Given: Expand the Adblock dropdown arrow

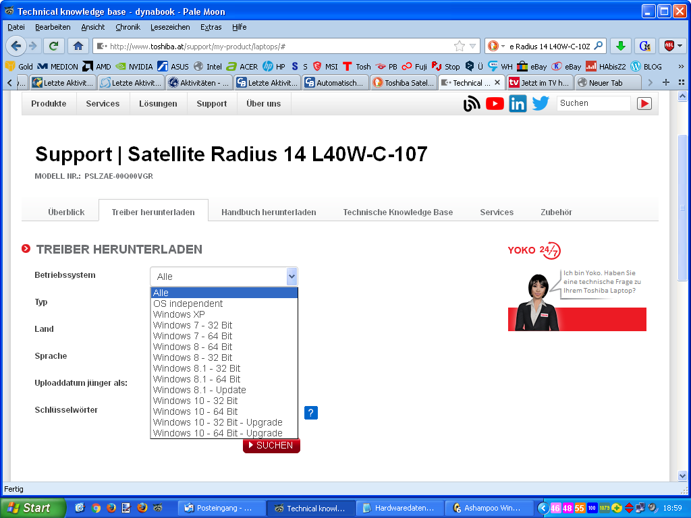Looking at the screenshot, I should [680, 46].
